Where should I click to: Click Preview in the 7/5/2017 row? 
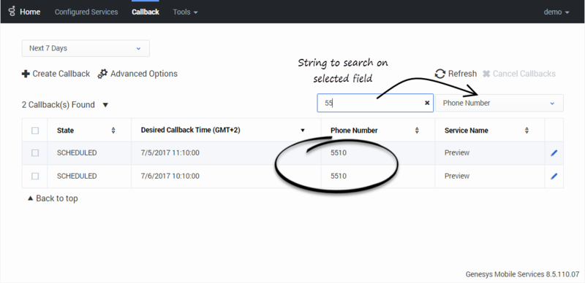click(457, 152)
